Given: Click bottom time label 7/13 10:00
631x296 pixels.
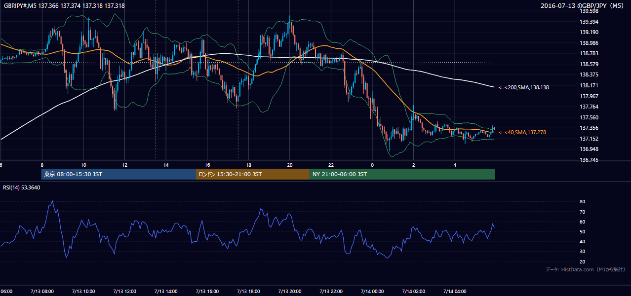Looking at the screenshot, I should 83,291.
